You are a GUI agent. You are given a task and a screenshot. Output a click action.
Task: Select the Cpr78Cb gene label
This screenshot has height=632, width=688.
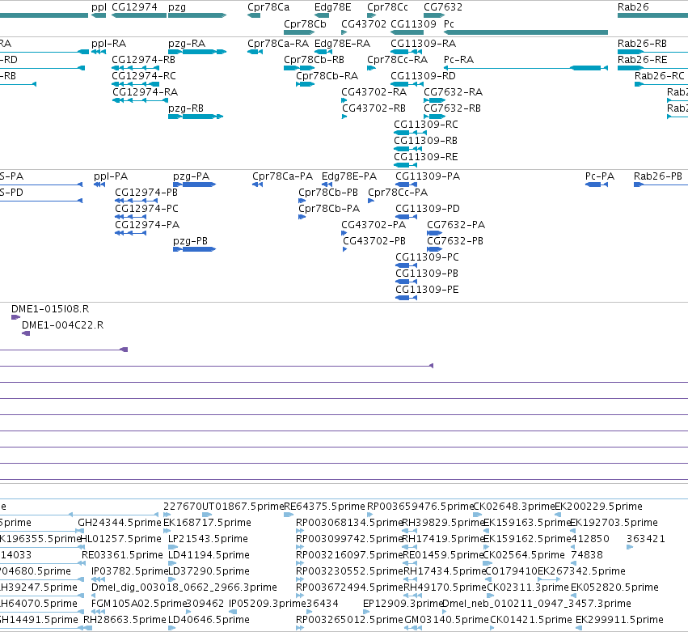click(305, 24)
